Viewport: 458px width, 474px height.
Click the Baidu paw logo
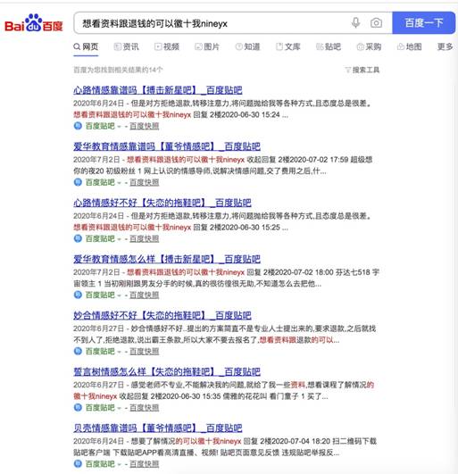(x=34, y=22)
